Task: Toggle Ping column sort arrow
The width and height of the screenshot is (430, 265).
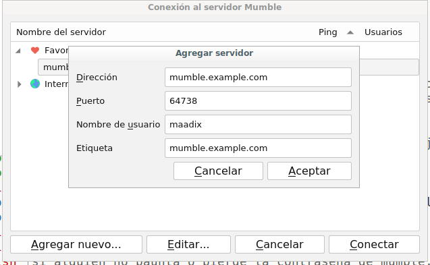Action: coord(350,32)
